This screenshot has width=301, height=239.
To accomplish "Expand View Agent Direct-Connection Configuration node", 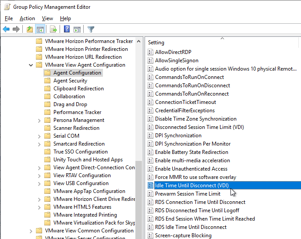I will [39, 168].
